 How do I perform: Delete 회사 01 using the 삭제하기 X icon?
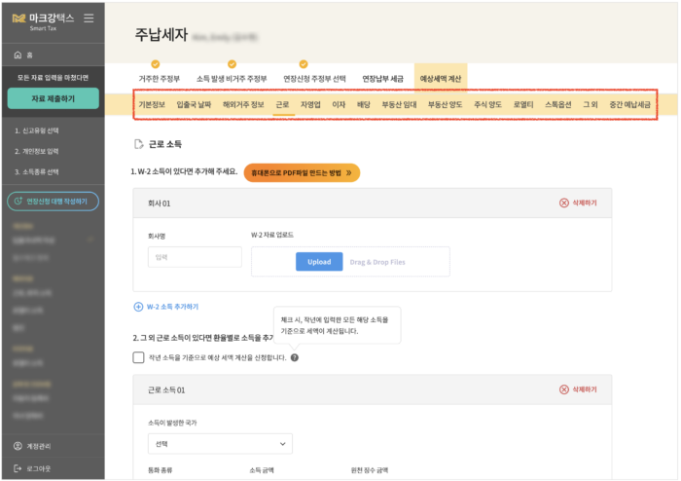(x=564, y=203)
